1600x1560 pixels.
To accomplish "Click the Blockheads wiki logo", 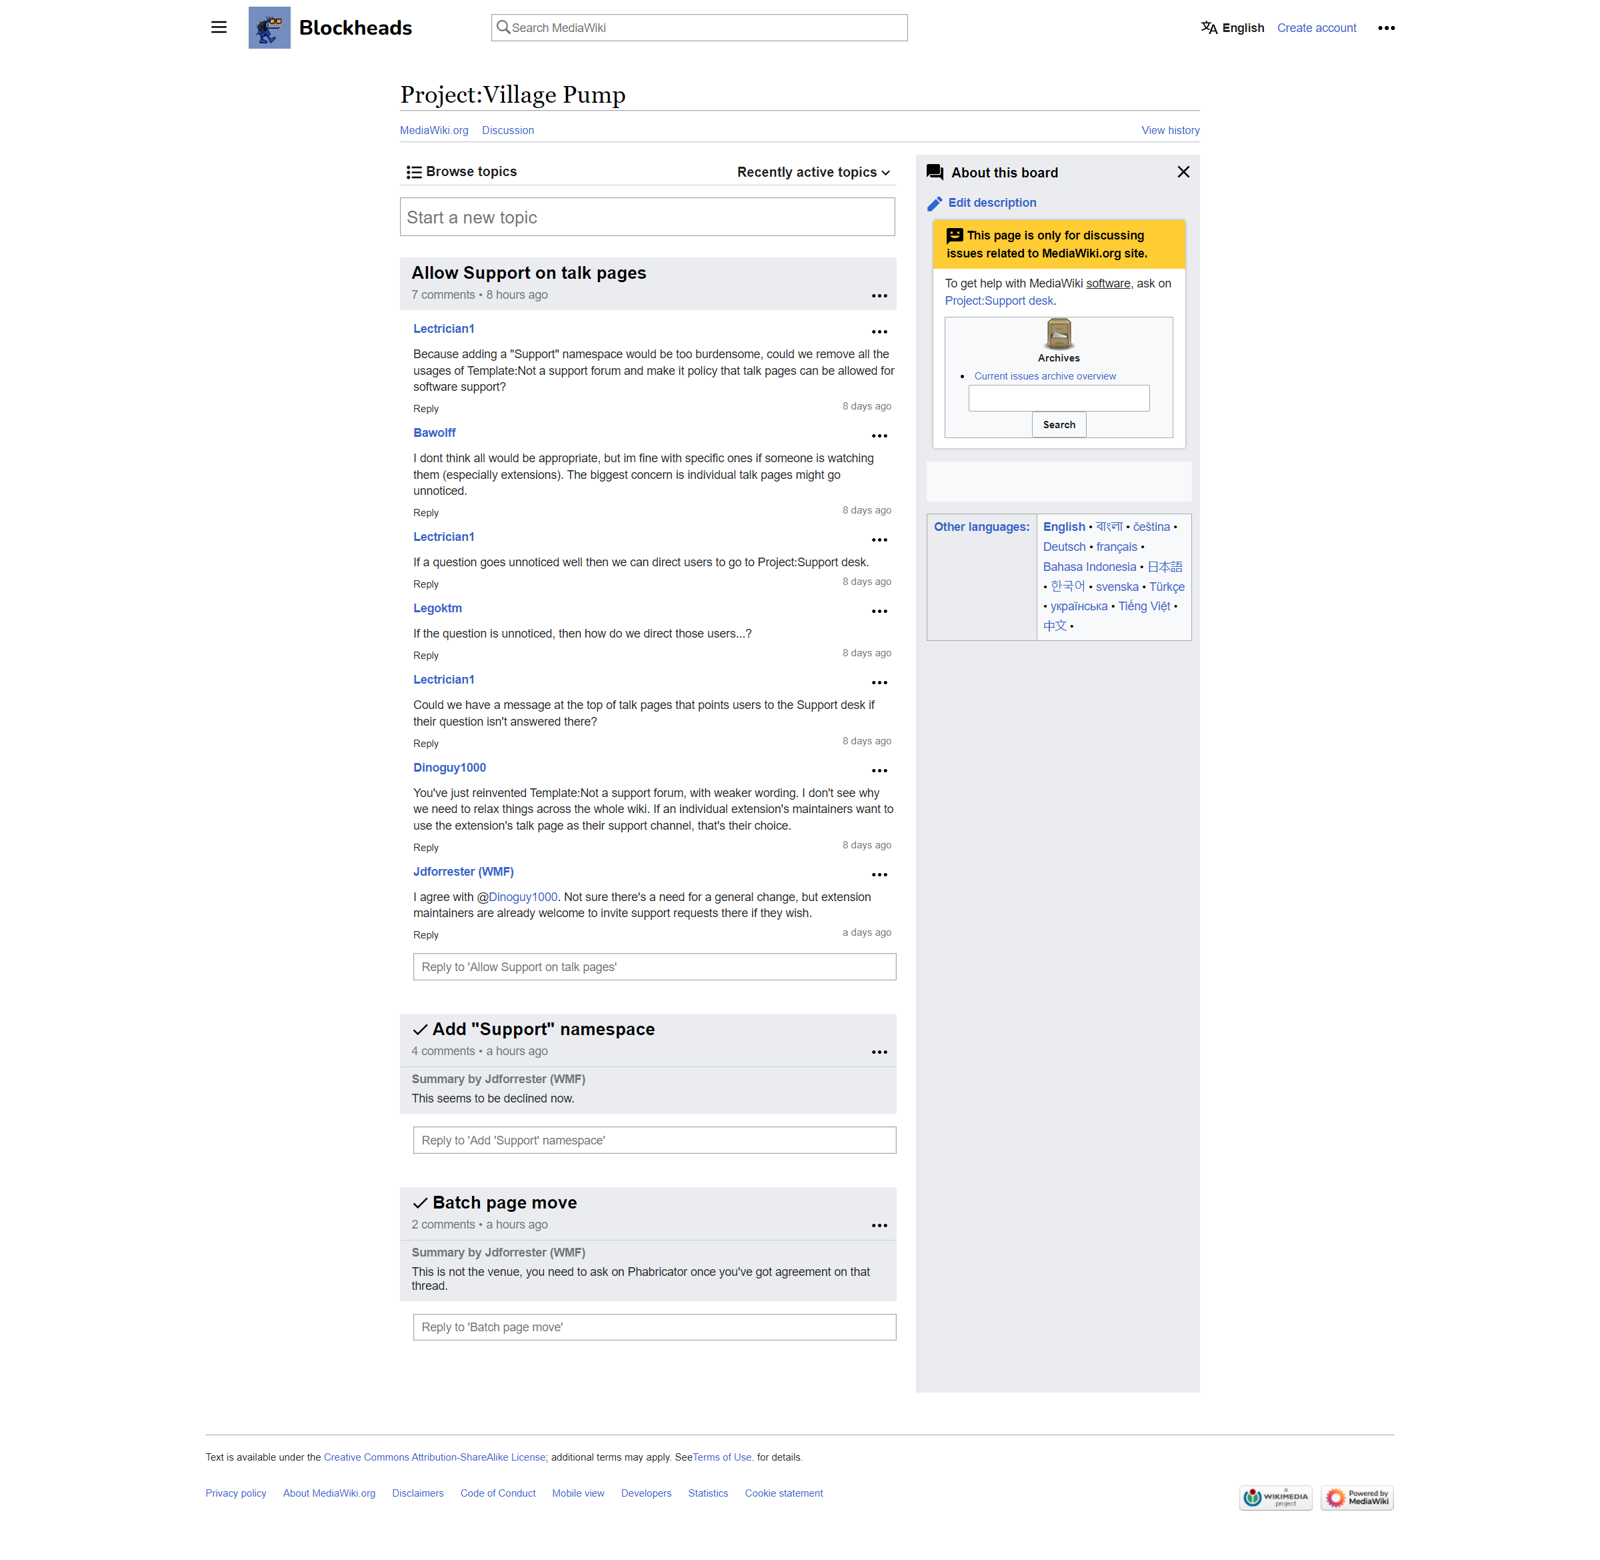I will tap(269, 27).
